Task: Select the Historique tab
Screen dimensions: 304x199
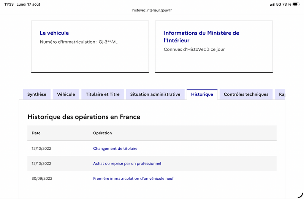Action: [202, 94]
